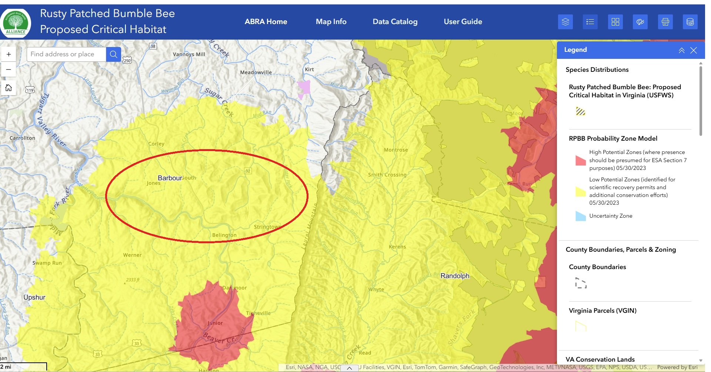Click the Meadowville place label
The image size is (711, 372).
click(256, 72)
